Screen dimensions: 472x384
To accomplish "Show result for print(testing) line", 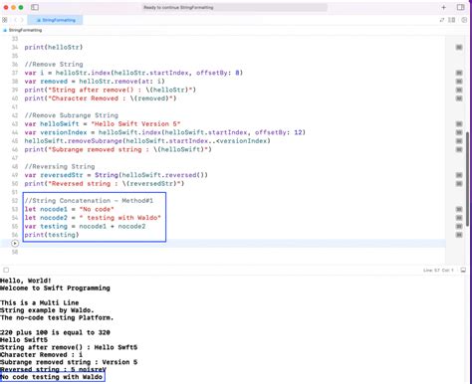I will [x=459, y=235].
